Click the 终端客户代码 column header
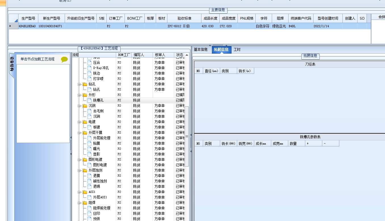Screen dimensions: 385x221 point(301,18)
